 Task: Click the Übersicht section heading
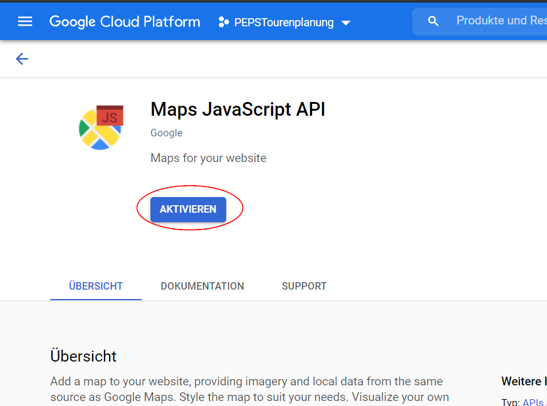tap(83, 356)
